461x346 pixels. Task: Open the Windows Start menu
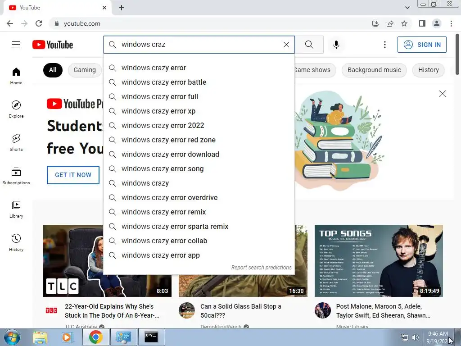[x=12, y=337]
